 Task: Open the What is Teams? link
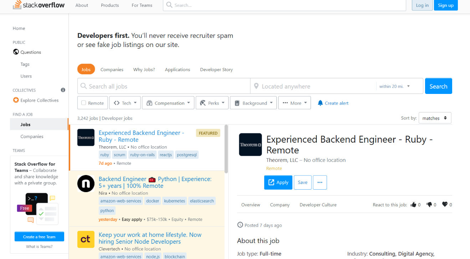[39, 247]
